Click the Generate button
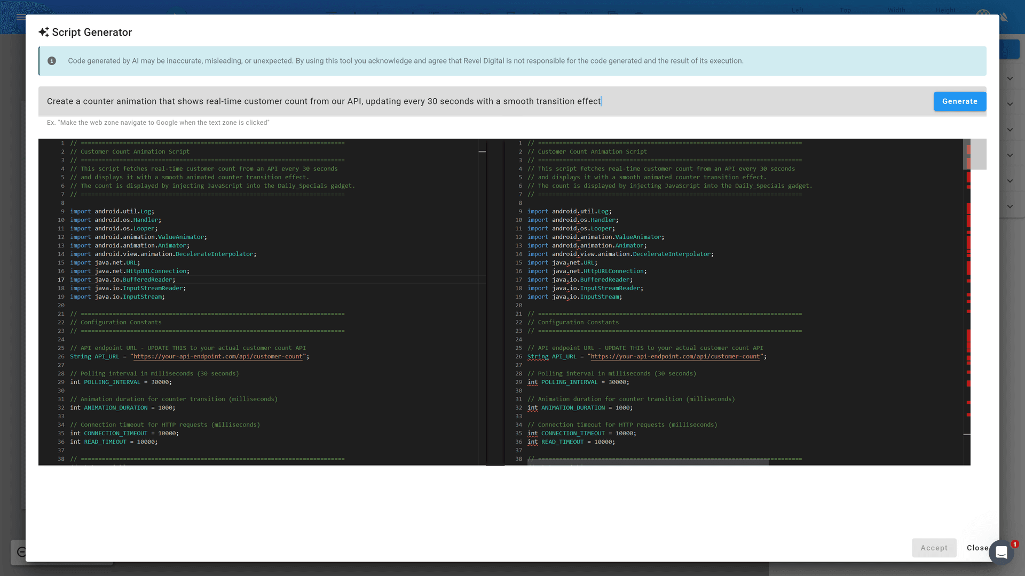Image resolution: width=1025 pixels, height=576 pixels. (959, 101)
